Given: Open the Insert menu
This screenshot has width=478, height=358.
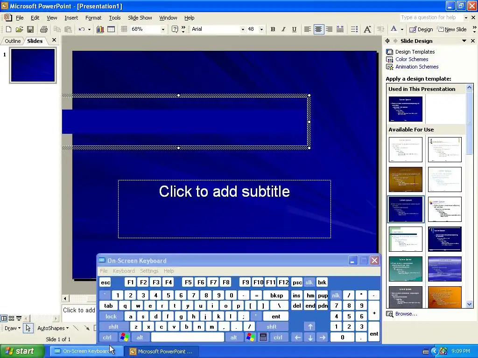Looking at the screenshot, I should click(71, 18).
